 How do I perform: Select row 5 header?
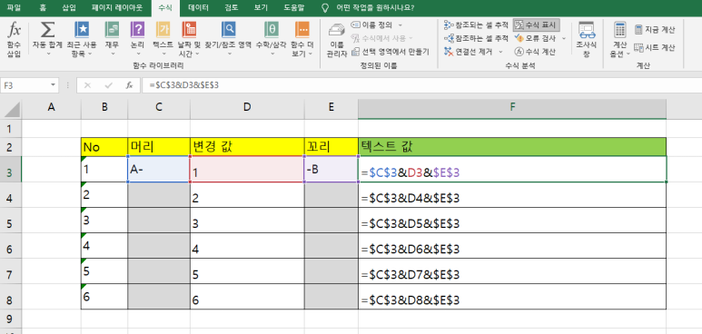coord(11,221)
